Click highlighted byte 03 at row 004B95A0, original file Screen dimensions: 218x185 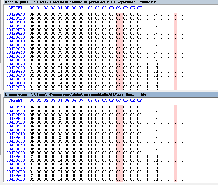(118, 14)
